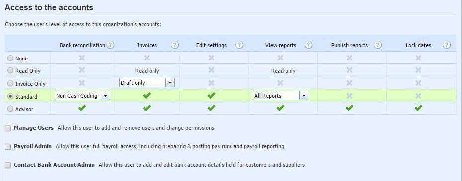Image resolution: width=462 pixels, height=181 pixels.
Task: Click Bank reconciliation checkmark in Advisor row
Action: coord(82,108)
